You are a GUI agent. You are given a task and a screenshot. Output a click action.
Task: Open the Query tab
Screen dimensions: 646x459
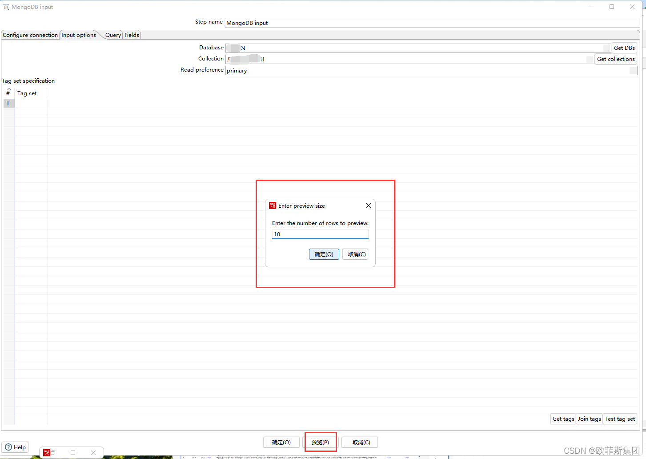(113, 35)
